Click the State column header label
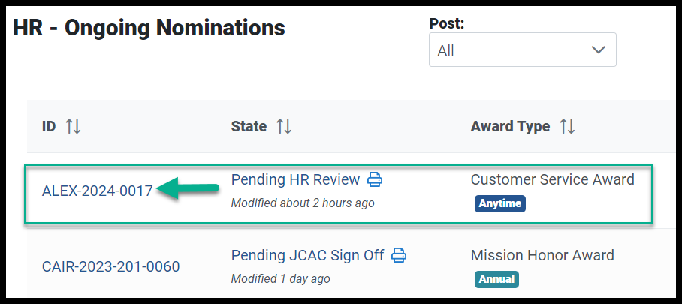The height and width of the screenshot is (304, 682). pyautogui.click(x=249, y=127)
